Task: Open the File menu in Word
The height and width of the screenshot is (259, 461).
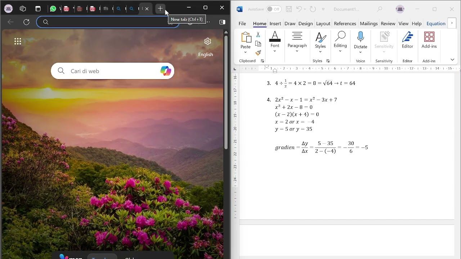Action: 242,23
